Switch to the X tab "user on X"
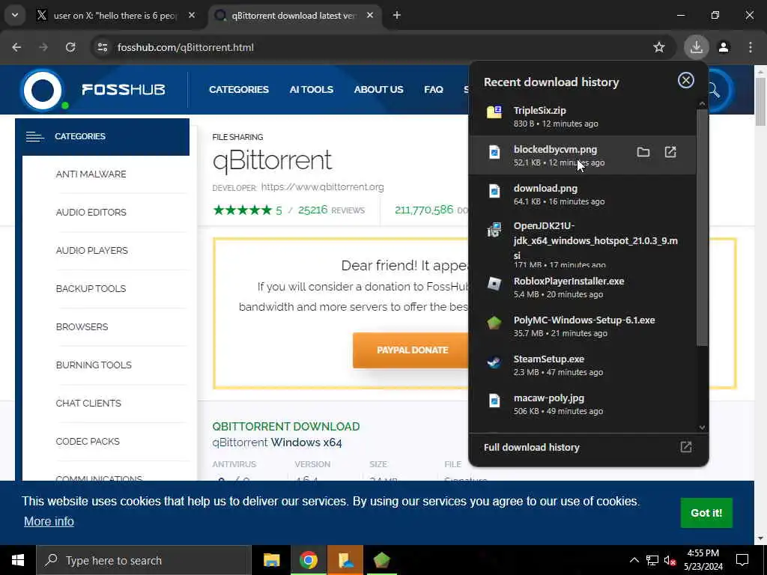This screenshot has width=767, height=575. pyautogui.click(x=116, y=16)
